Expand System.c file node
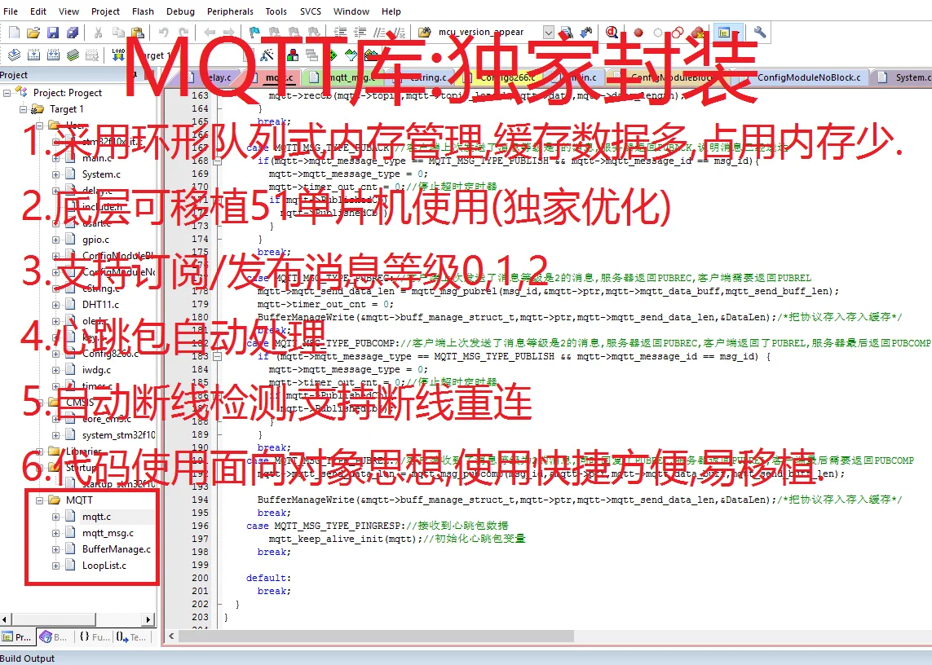Viewport: 932px width, 665px height. 56,174
